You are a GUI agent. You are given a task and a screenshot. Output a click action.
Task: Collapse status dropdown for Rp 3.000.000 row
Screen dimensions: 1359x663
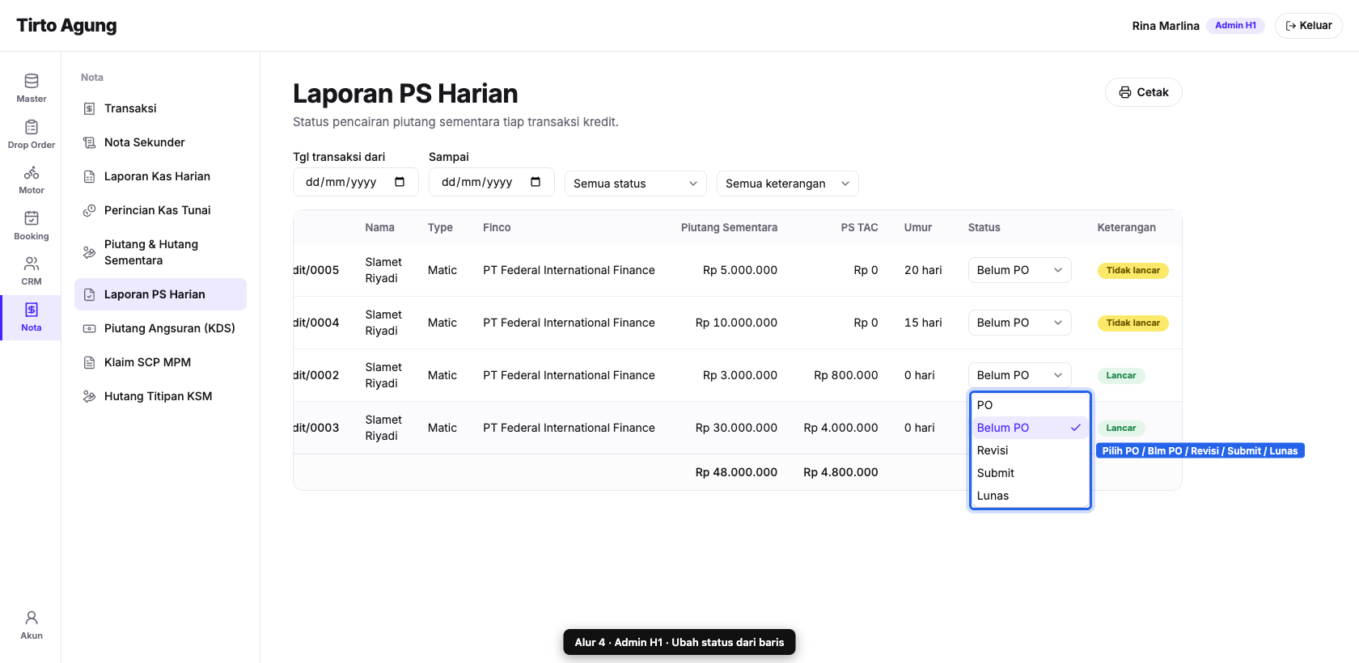1019,375
